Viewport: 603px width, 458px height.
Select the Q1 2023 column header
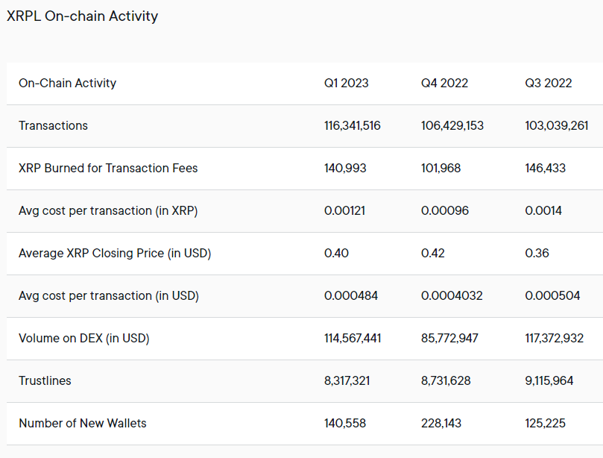click(x=346, y=83)
